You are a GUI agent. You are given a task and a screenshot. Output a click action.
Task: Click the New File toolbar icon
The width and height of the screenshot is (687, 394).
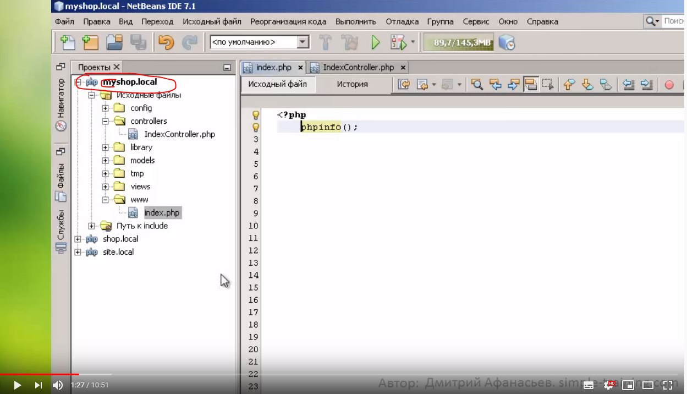pos(68,42)
